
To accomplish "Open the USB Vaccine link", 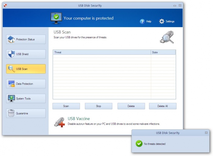I will coord(79,119).
